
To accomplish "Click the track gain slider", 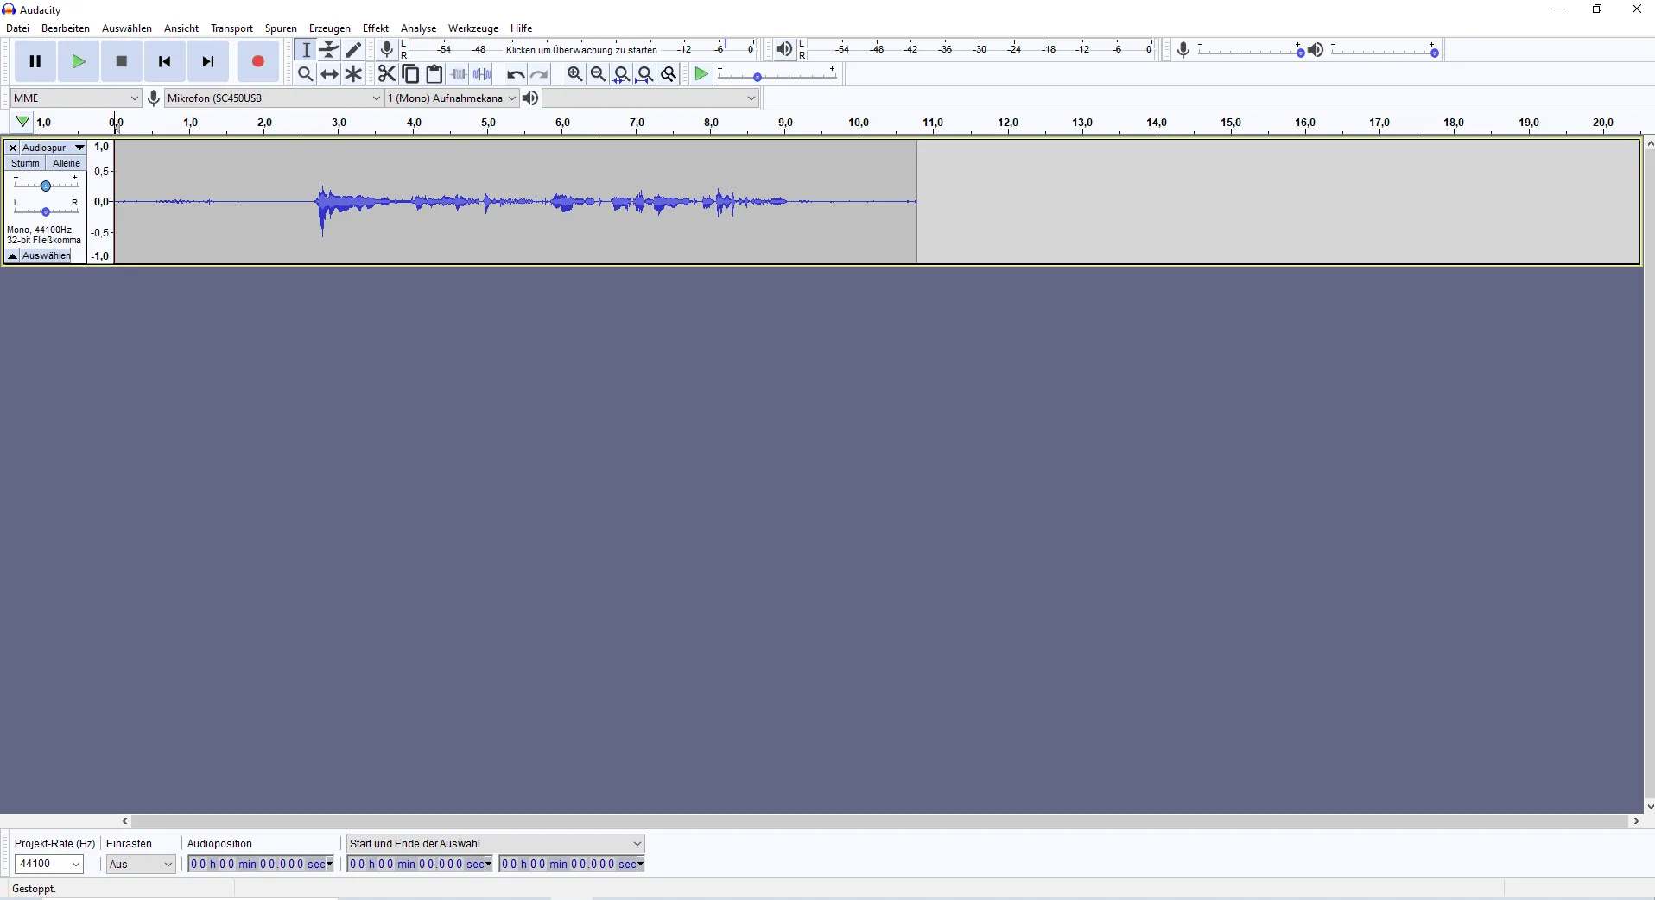I will 46,185.
